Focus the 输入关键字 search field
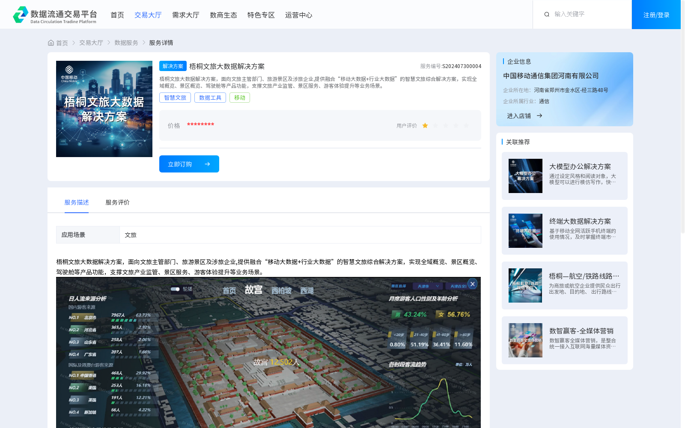The height and width of the screenshot is (428, 685). tap(590, 14)
